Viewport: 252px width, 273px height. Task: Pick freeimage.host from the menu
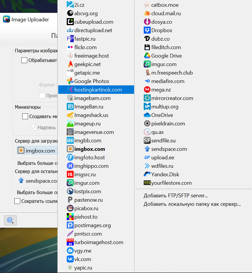pyautogui.click(x=96, y=56)
